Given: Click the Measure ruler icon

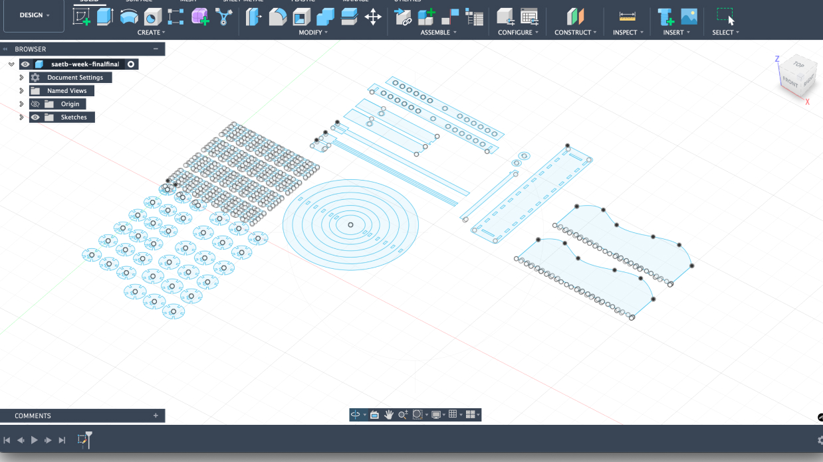Looking at the screenshot, I should click(x=627, y=17).
